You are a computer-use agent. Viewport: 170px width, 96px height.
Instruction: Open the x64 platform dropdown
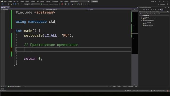(35, 4)
